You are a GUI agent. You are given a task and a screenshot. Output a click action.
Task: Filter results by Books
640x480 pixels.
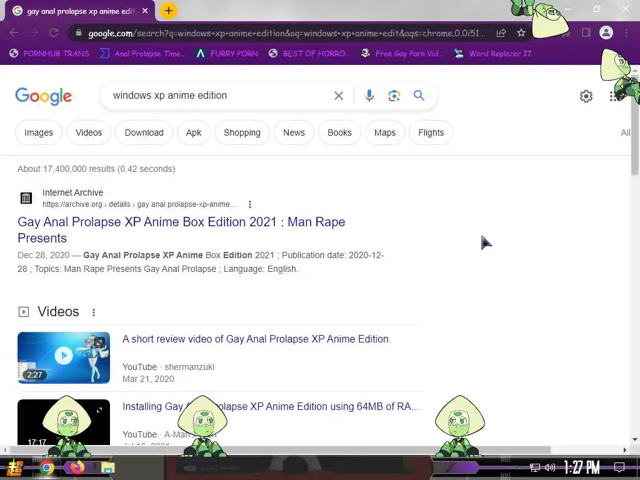click(339, 132)
